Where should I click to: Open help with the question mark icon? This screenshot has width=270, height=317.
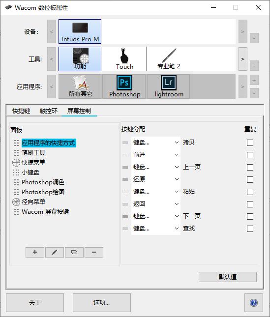point(254,303)
